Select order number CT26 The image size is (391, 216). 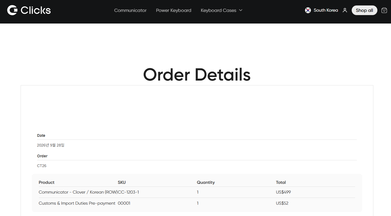42,166
